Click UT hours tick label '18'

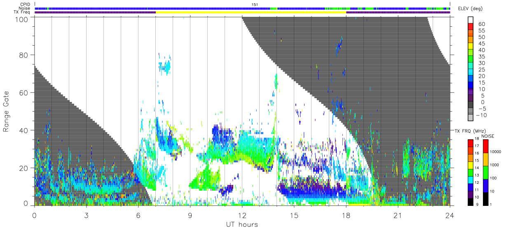tap(346, 215)
